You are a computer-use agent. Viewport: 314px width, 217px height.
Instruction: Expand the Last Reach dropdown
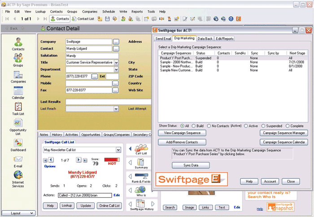[x=116, y=108]
